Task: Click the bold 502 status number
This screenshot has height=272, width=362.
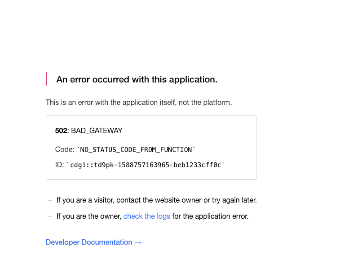Action: (61, 131)
